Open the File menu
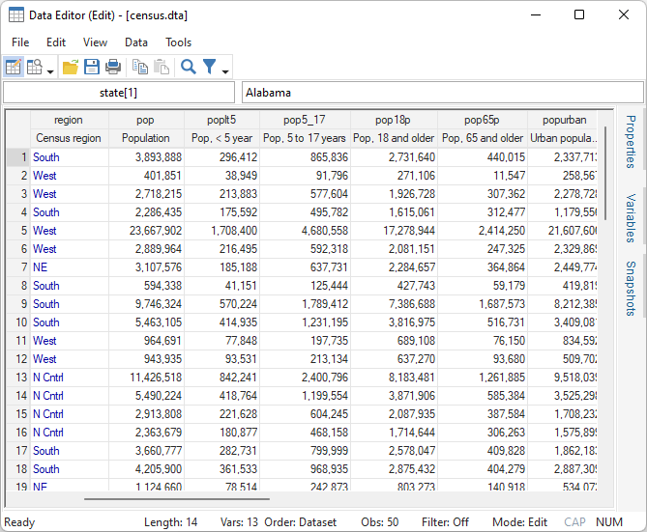 (x=20, y=42)
